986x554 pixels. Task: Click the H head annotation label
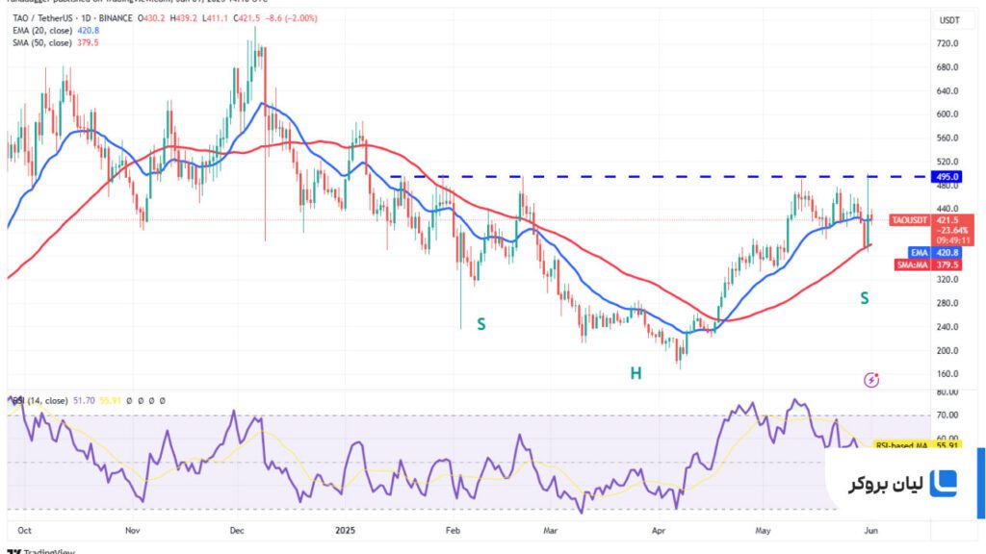tap(636, 374)
